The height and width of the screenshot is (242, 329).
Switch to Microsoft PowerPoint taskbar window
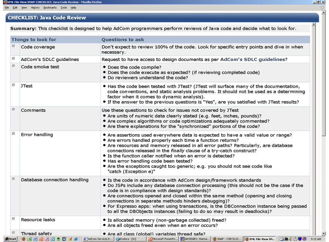coord(163,239)
